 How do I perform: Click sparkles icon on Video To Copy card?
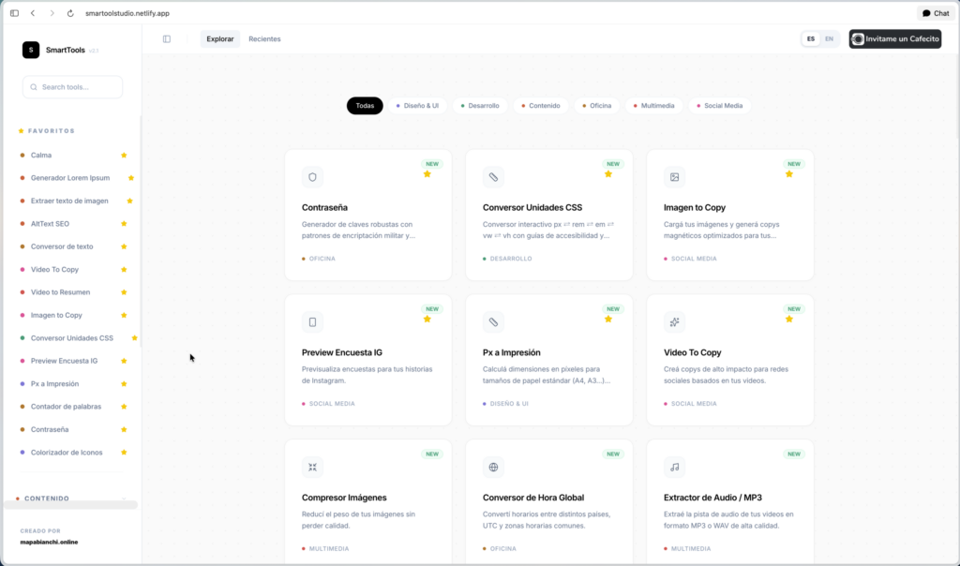pos(674,322)
